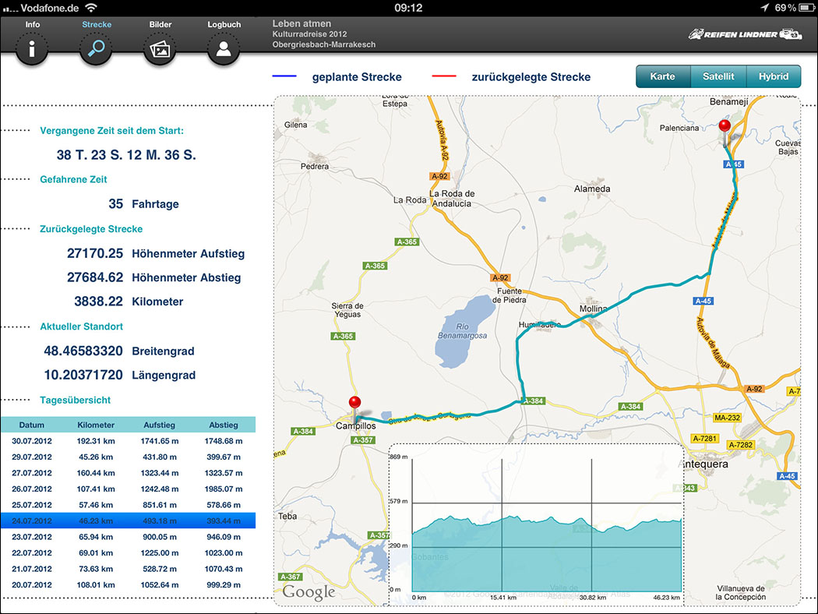Tap the Fuente de Piedra map label

(x=509, y=295)
